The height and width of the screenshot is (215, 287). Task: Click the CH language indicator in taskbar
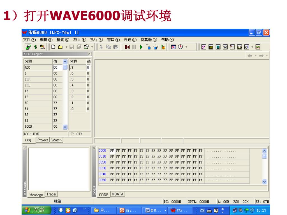202,211
